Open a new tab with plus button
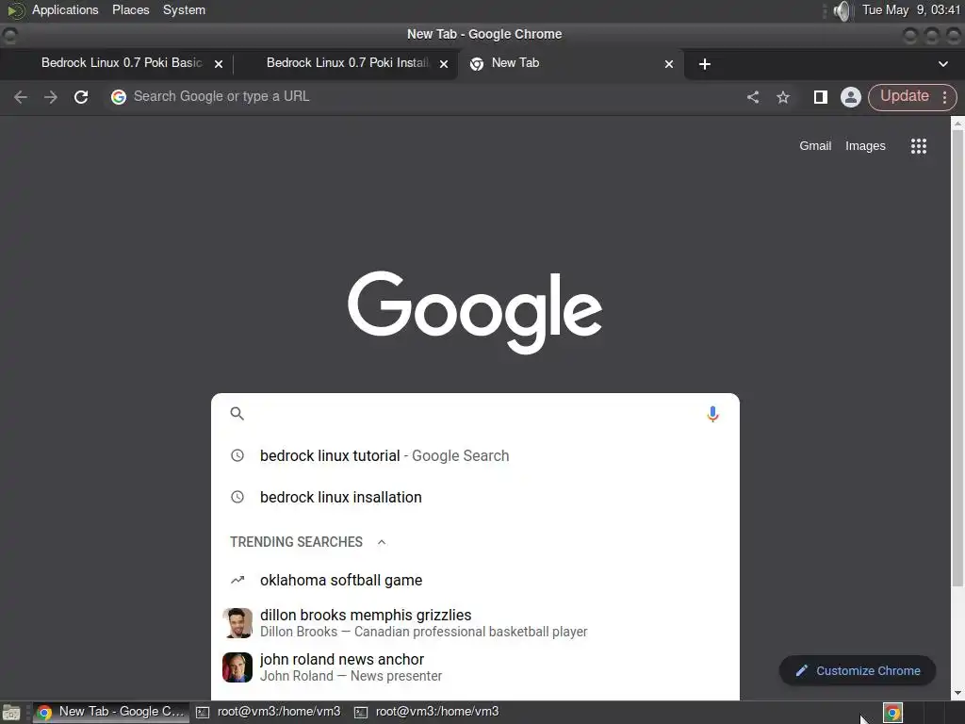 (x=705, y=64)
